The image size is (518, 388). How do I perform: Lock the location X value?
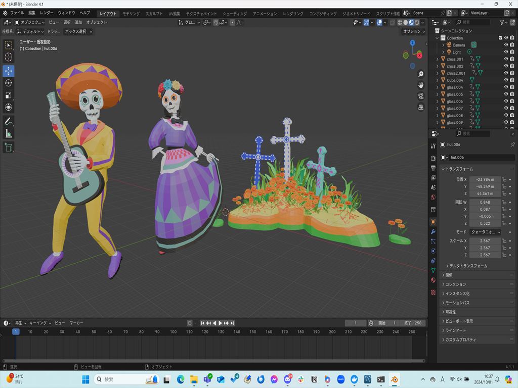tap(504, 179)
